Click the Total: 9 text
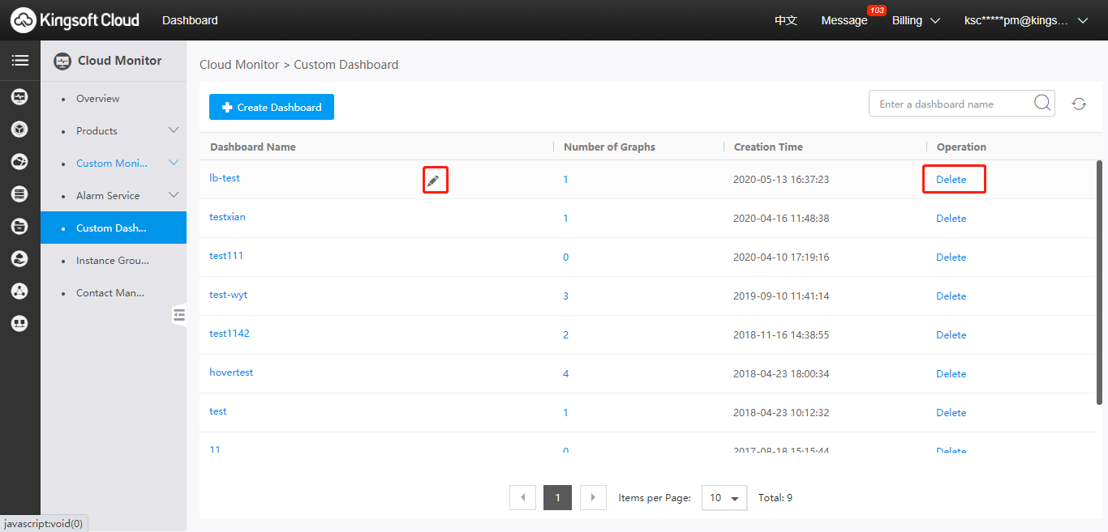1108x532 pixels. pyautogui.click(x=775, y=498)
